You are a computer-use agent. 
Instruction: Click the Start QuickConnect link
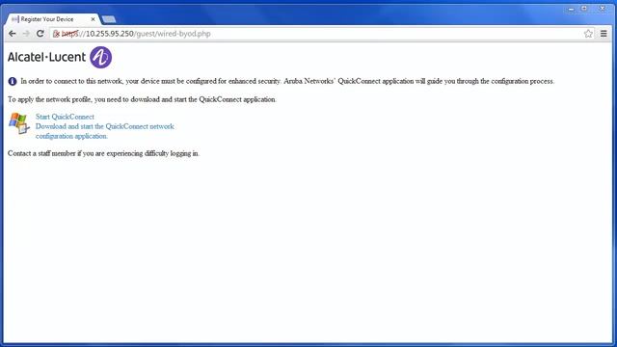pyautogui.click(x=65, y=117)
